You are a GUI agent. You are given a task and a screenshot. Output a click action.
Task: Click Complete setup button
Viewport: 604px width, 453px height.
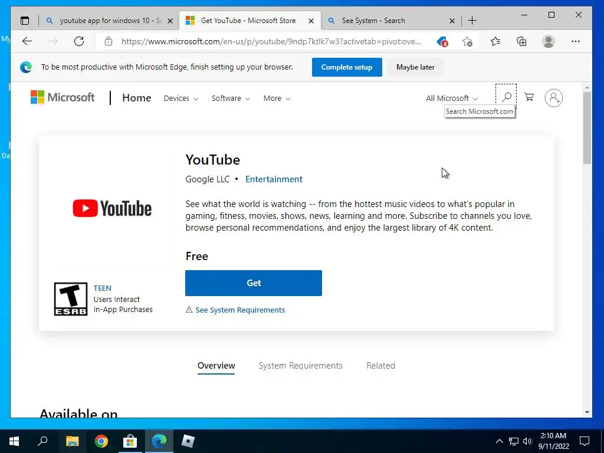coord(347,67)
